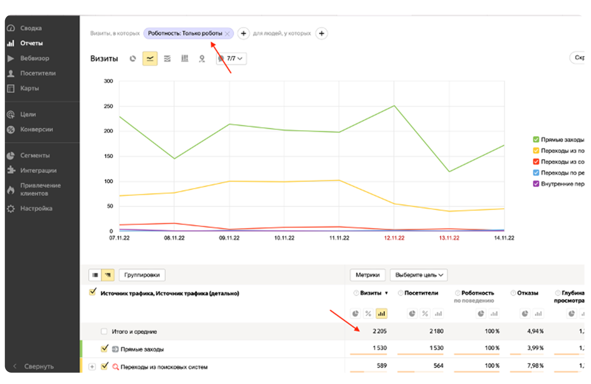Show Посетители as bar chart metric
The height and width of the screenshot is (384, 591).
[x=438, y=313]
